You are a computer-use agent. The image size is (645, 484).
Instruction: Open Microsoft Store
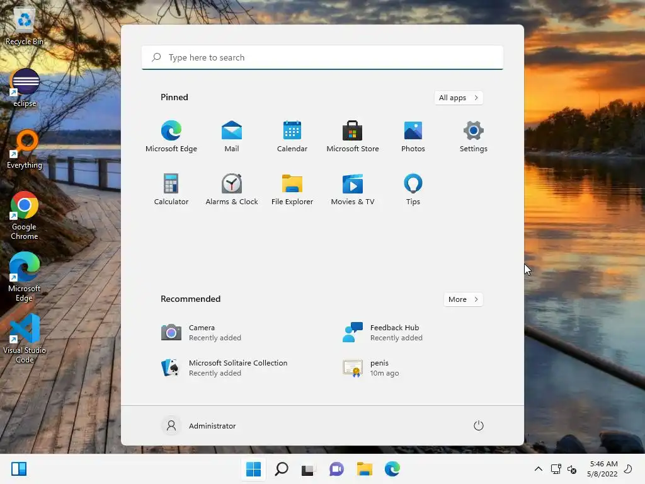coord(353,137)
